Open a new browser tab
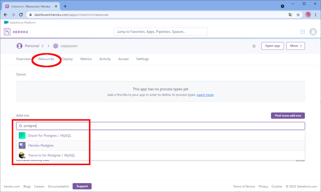Image resolution: width=321 pixels, height=192 pixels. 65,6
